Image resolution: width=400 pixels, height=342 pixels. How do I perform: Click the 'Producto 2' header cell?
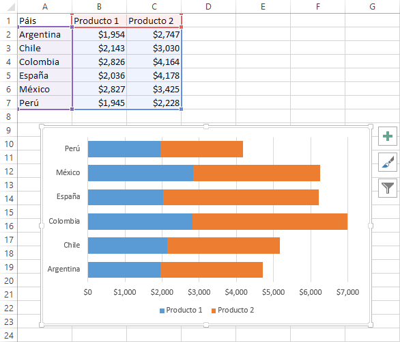pos(154,21)
